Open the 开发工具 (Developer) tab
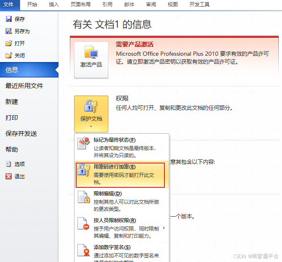 click(x=200, y=4)
